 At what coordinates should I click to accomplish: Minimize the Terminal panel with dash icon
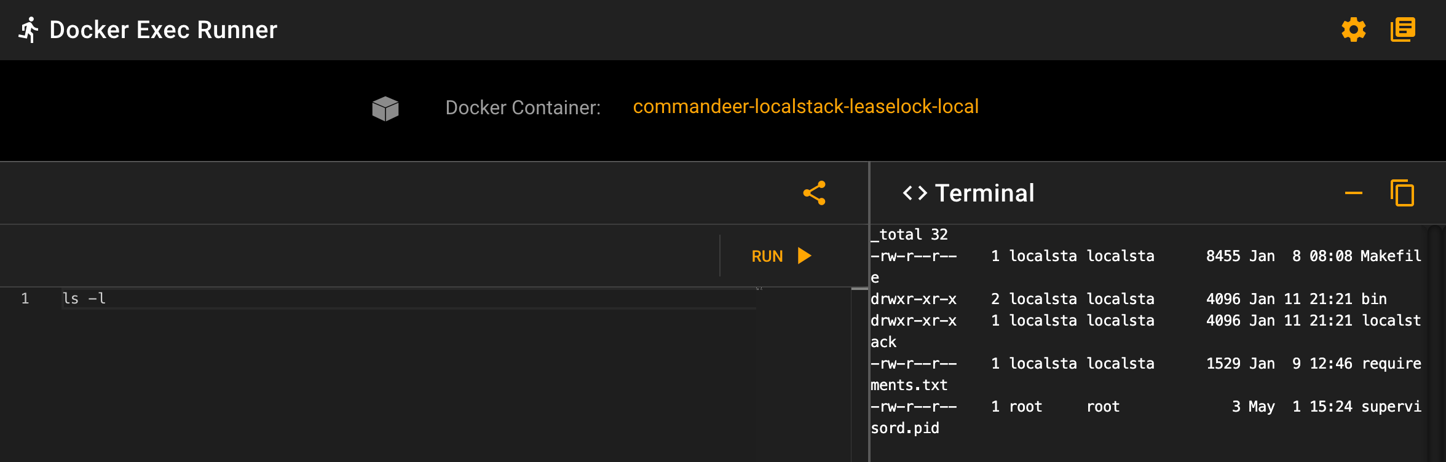click(1353, 193)
